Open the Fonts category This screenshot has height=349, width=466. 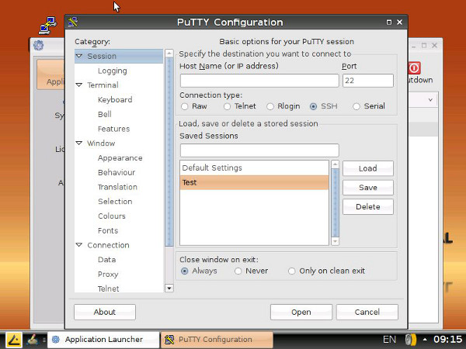(x=108, y=230)
